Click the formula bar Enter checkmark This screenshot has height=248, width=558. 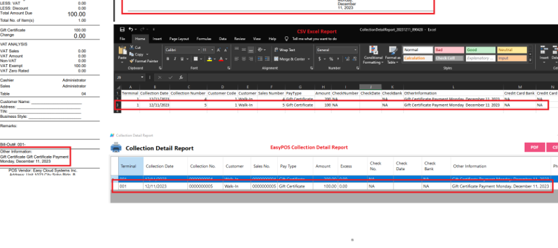tap(171, 77)
